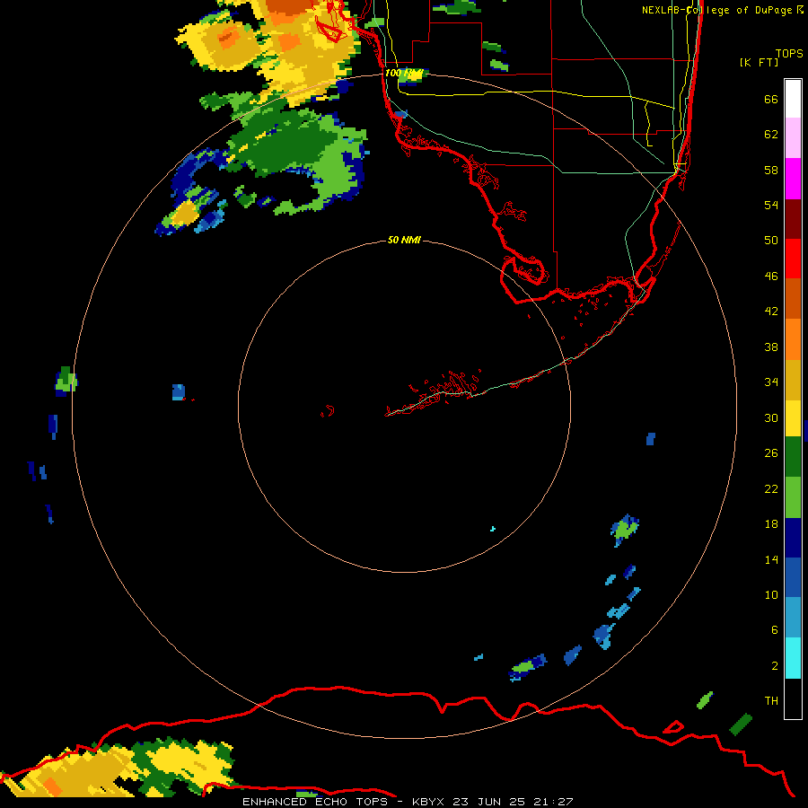
Task: Click the 66 label on the legend
Action: tap(771, 100)
